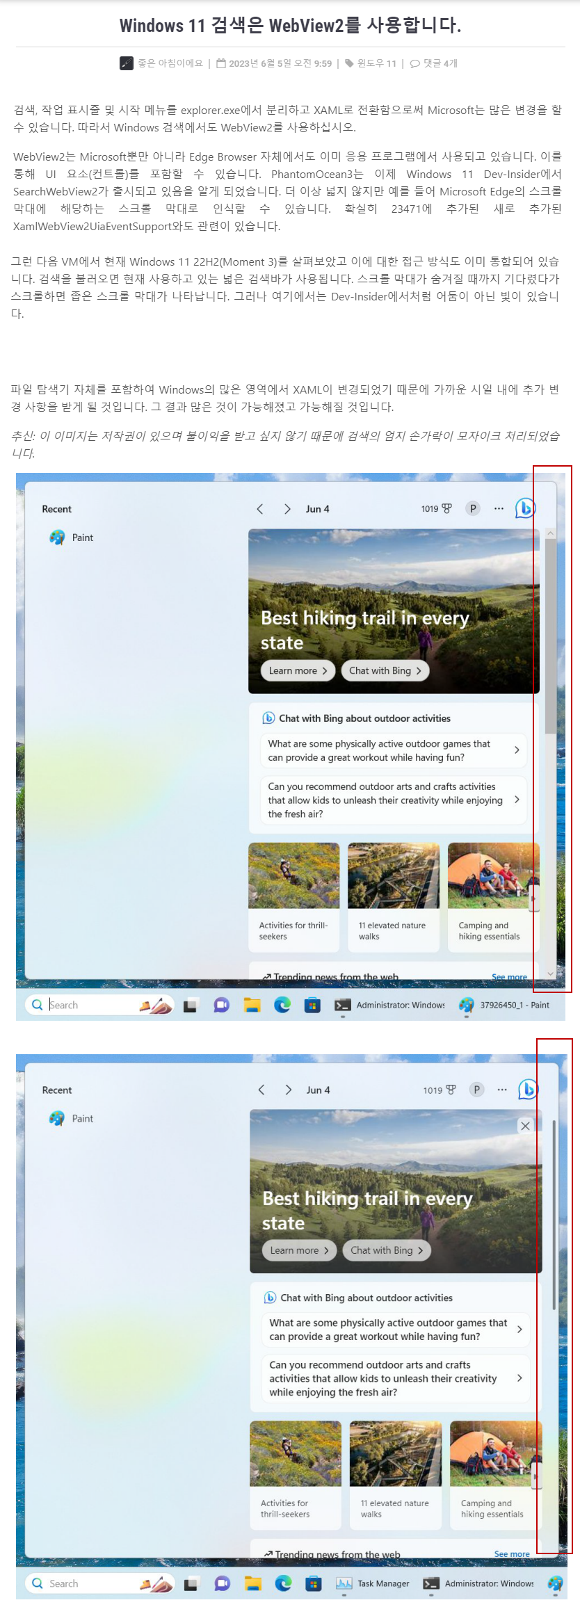Click the forward chevron beside Jun 4, lower screenshot
Viewport: 580px width, 1623px height.
(x=289, y=1090)
